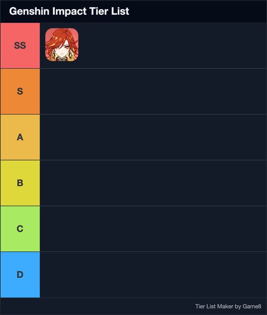Click empty space in the SS tier row

click(173, 45)
